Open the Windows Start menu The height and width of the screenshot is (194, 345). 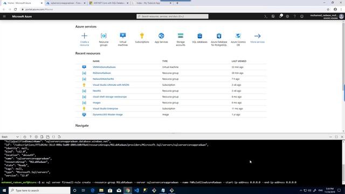pyautogui.click(x=4, y=190)
